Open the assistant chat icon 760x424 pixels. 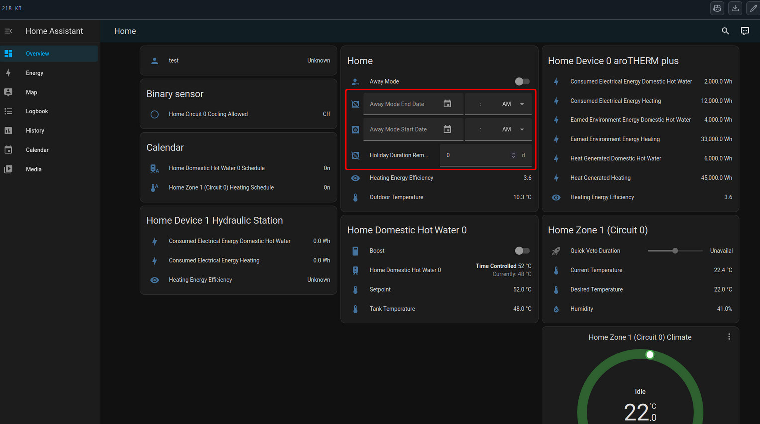click(745, 31)
